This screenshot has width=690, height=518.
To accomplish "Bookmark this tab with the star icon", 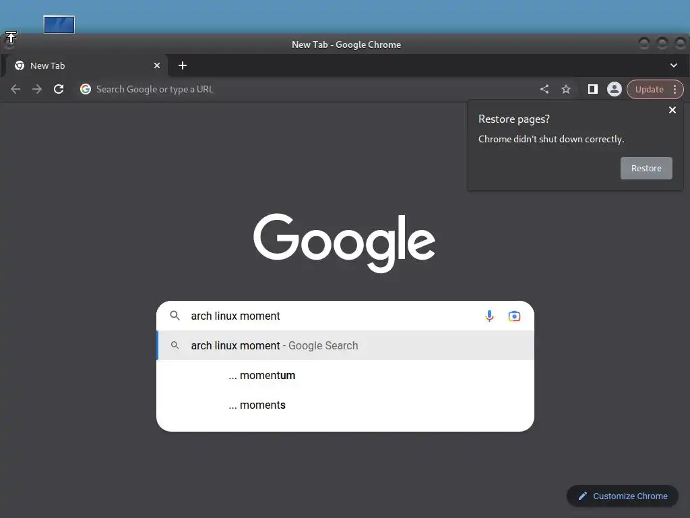I will pyautogui.click(x=566, y=90).
